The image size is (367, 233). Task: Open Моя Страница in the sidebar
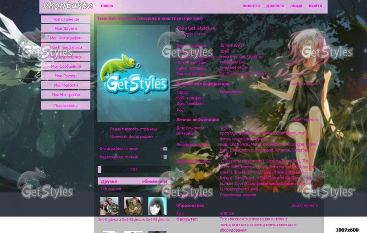(x=66, y=19)
